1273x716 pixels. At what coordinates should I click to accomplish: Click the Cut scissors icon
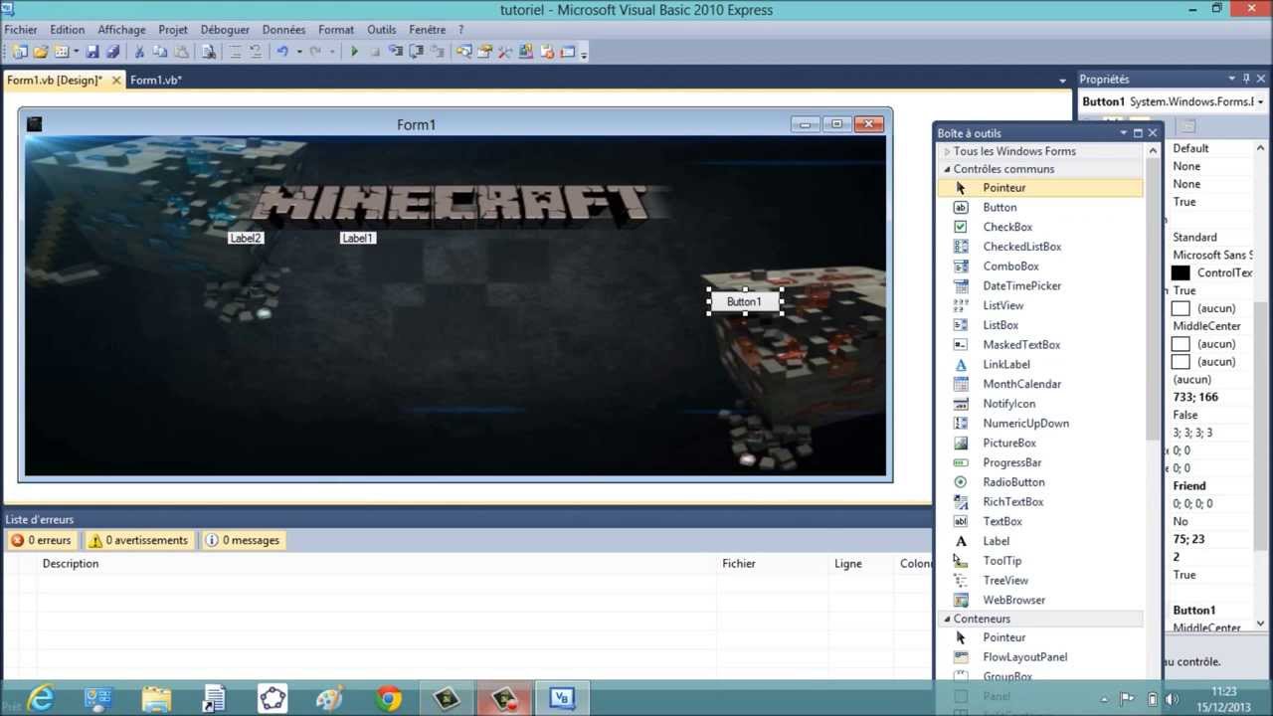[x=138, y=52]
